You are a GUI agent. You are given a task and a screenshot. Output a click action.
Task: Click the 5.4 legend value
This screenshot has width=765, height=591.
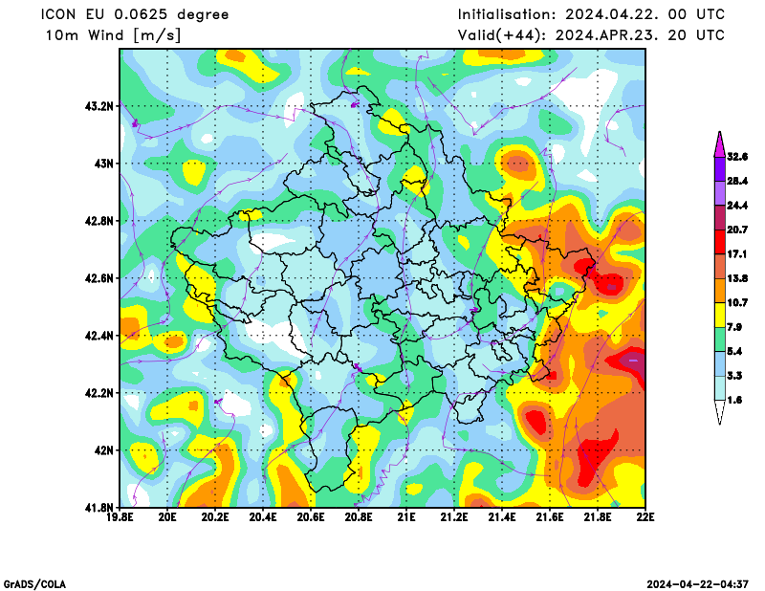[x=734, y=351]
